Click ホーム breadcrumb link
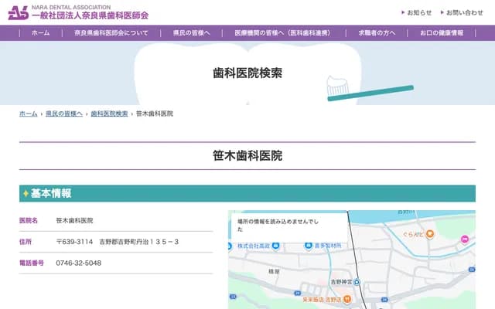This screenshot has height=309, width=495. [28, 114]
